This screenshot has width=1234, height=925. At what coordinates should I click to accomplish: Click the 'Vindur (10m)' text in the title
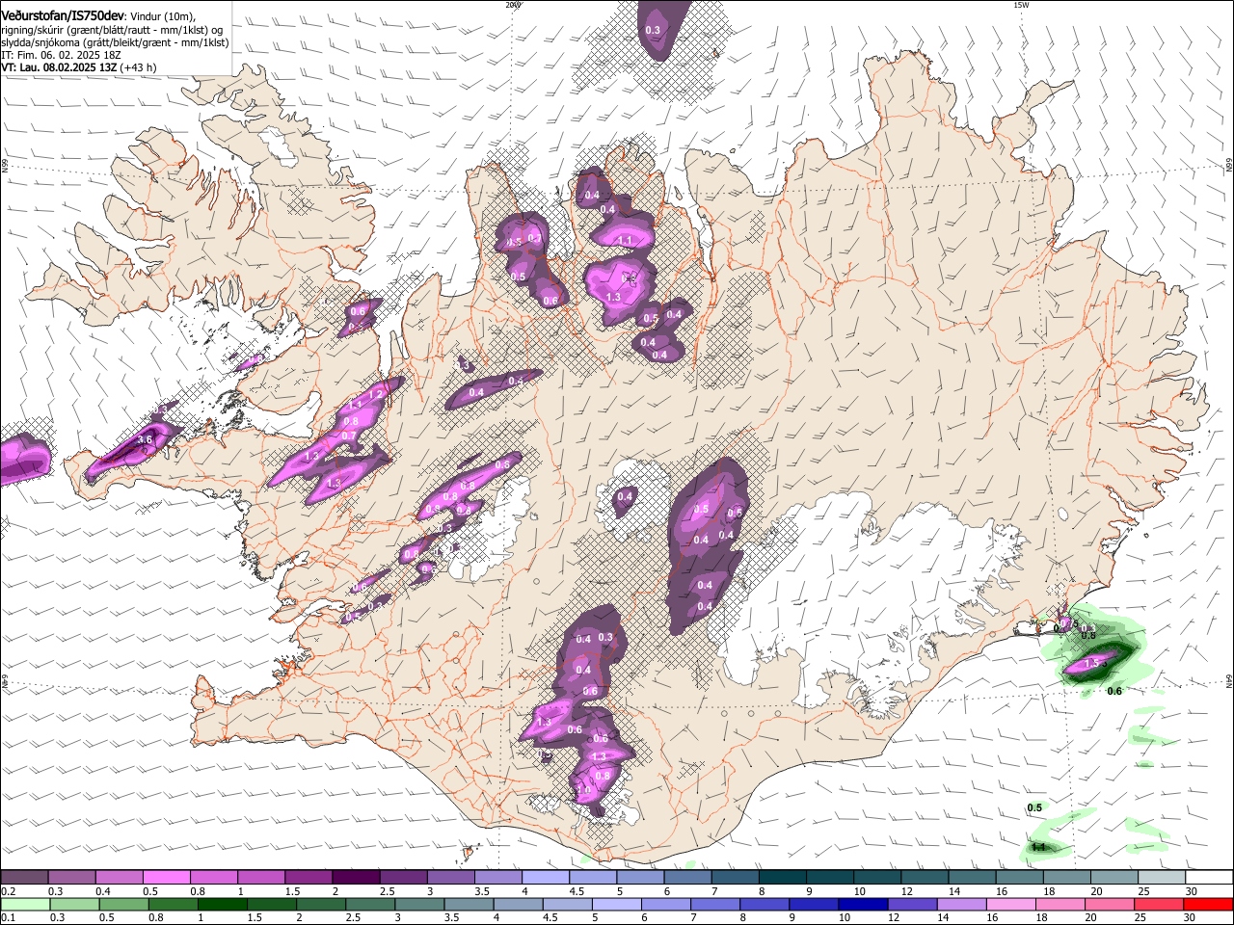click(163, 16)
